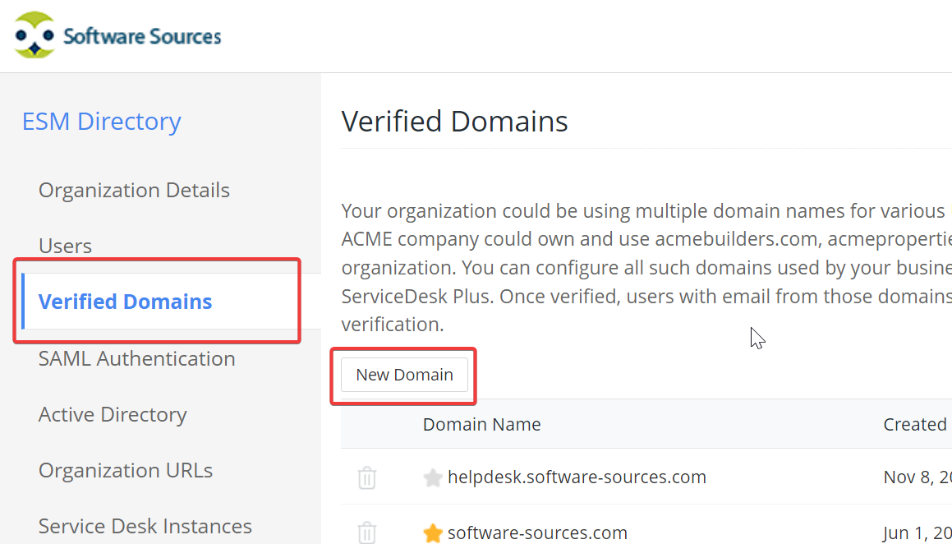The image size is (952, 544).
Task: Click the Verified Domains page title
Action: point(454,122)
